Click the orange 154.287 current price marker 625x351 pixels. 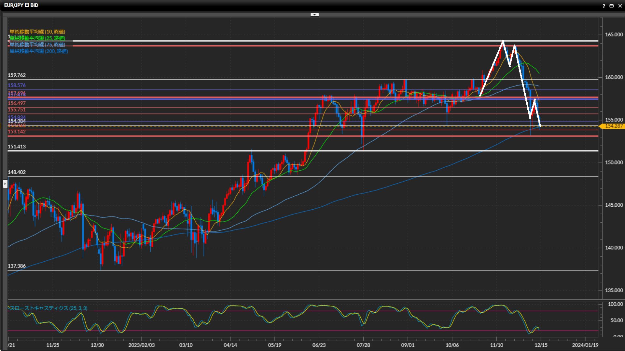tap(613, 126)
